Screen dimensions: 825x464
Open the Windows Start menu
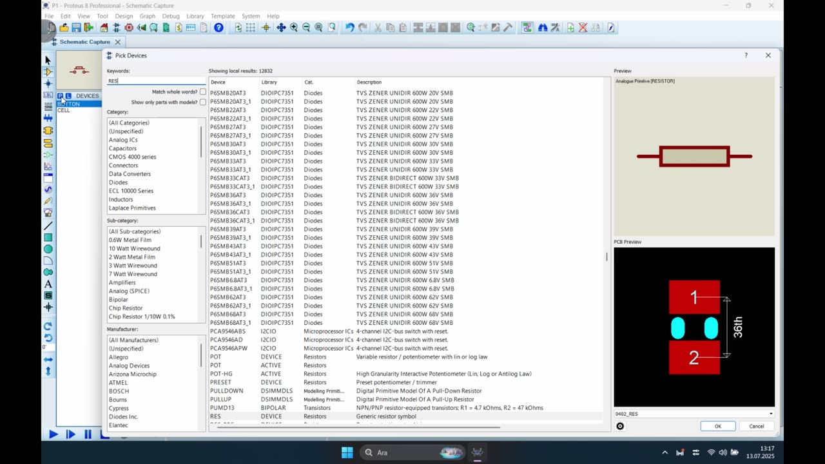point(347,452)
